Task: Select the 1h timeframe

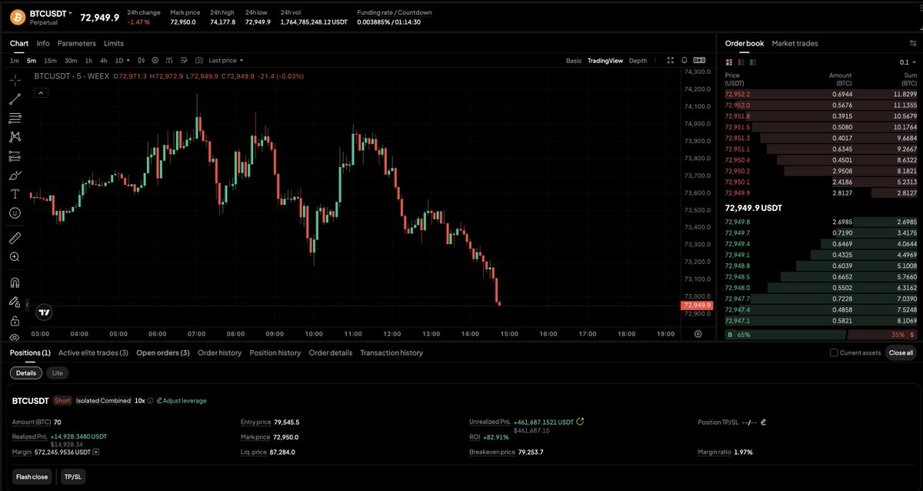Action: coord(88,60)
